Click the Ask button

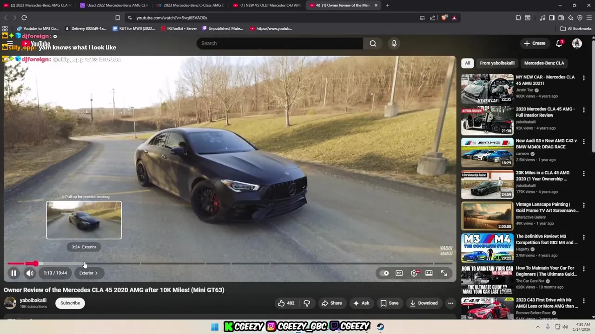361,303
